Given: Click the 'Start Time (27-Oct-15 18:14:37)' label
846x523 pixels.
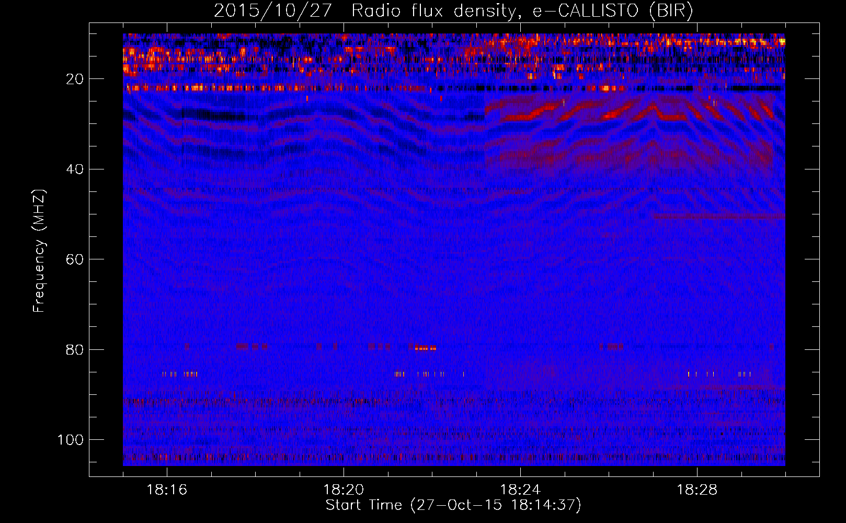Looking at the screenshot, I should [453, 505].
